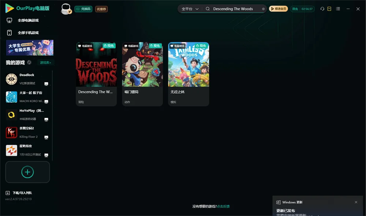Select 全部电脑游戏 in the sidebar
The width and height of the screenshot is (366, 216).
click(28, 20)
